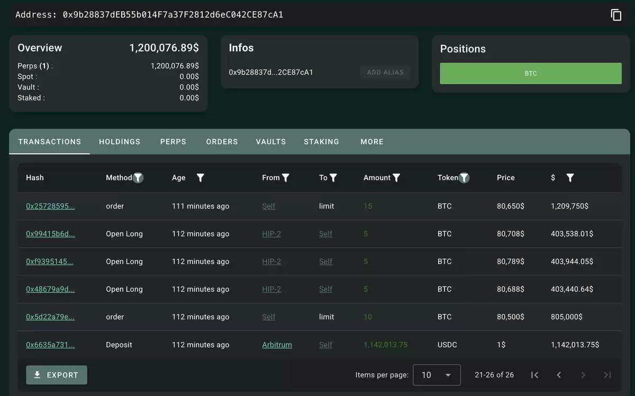Open the dollar value column filter
The width and height of the screenshot is (635, 396).
click(x=570, y=178)
